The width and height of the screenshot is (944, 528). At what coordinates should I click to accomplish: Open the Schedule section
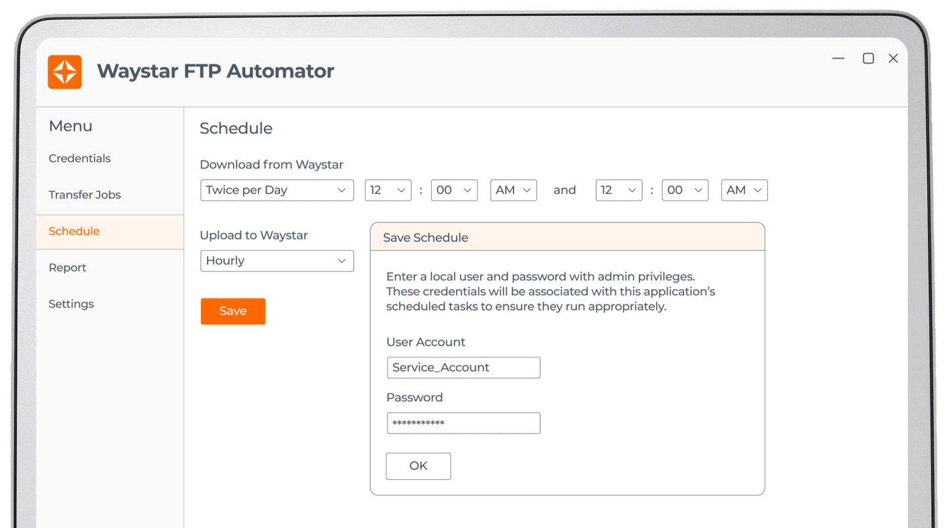click(x=74, y=231)
